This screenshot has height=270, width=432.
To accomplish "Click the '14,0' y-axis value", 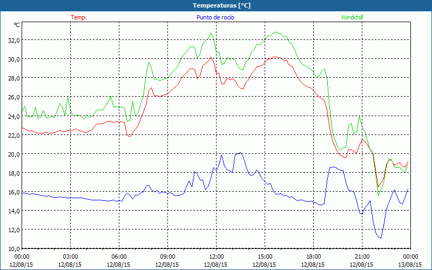I will pyautogui.click(x=15, y=211).
